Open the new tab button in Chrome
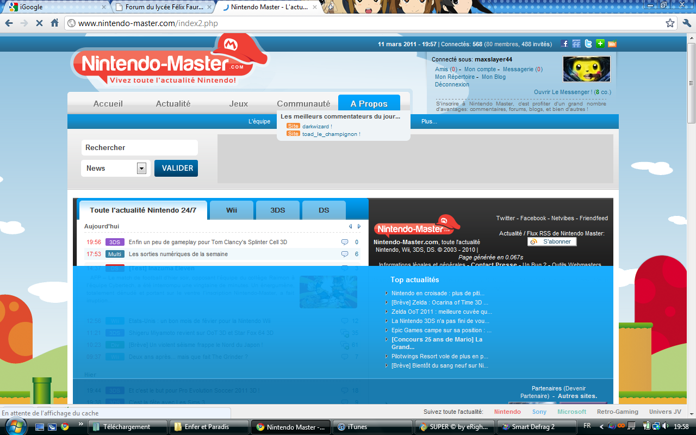This screenshot has height=435, width=696. [330, 7]
